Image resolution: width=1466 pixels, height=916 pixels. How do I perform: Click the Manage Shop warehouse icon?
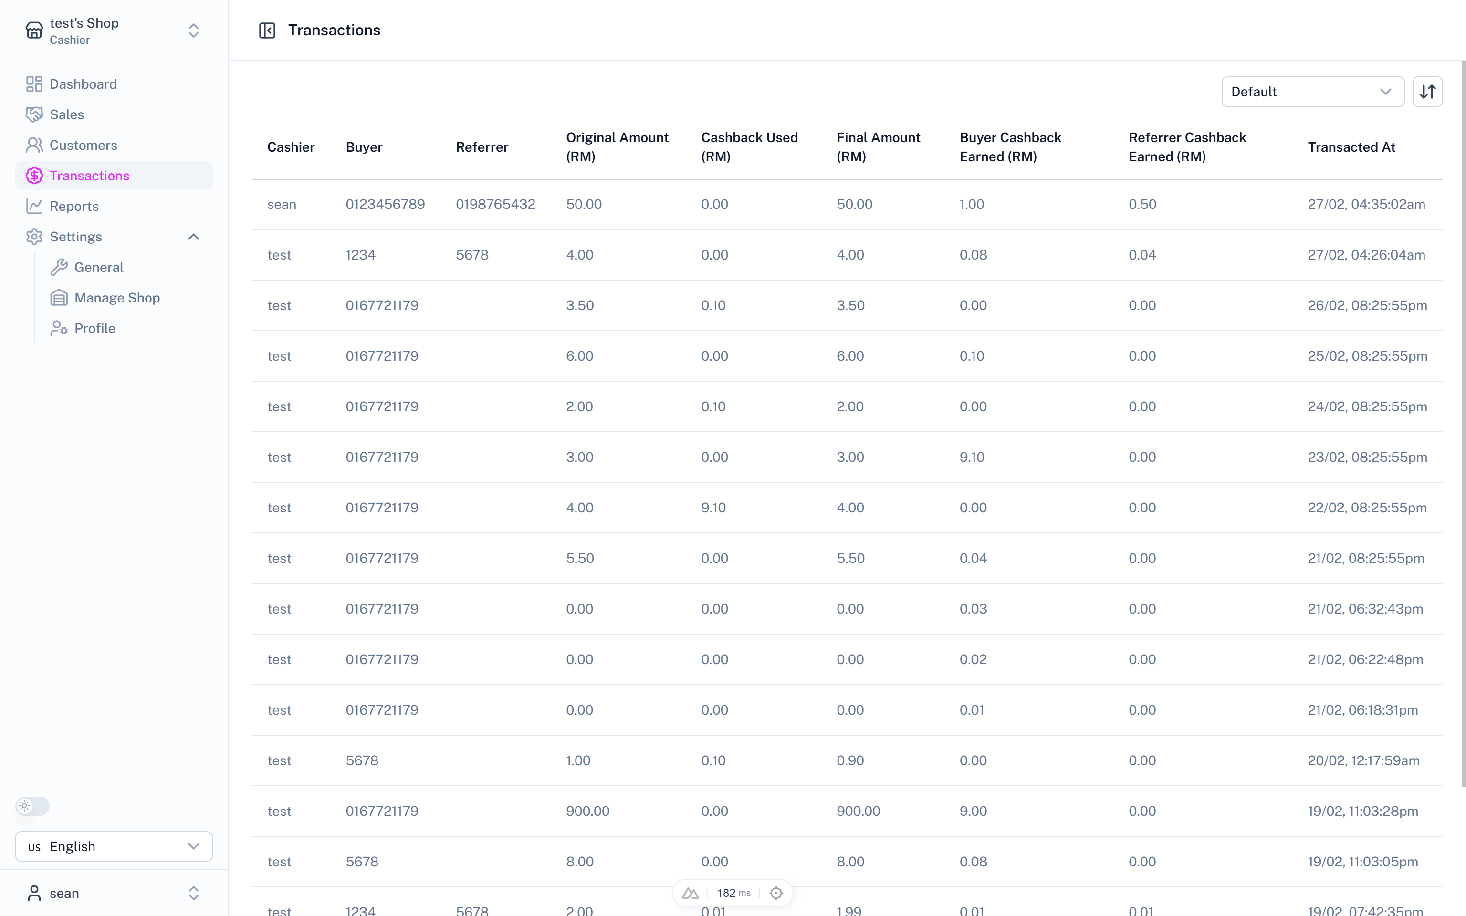59,298
